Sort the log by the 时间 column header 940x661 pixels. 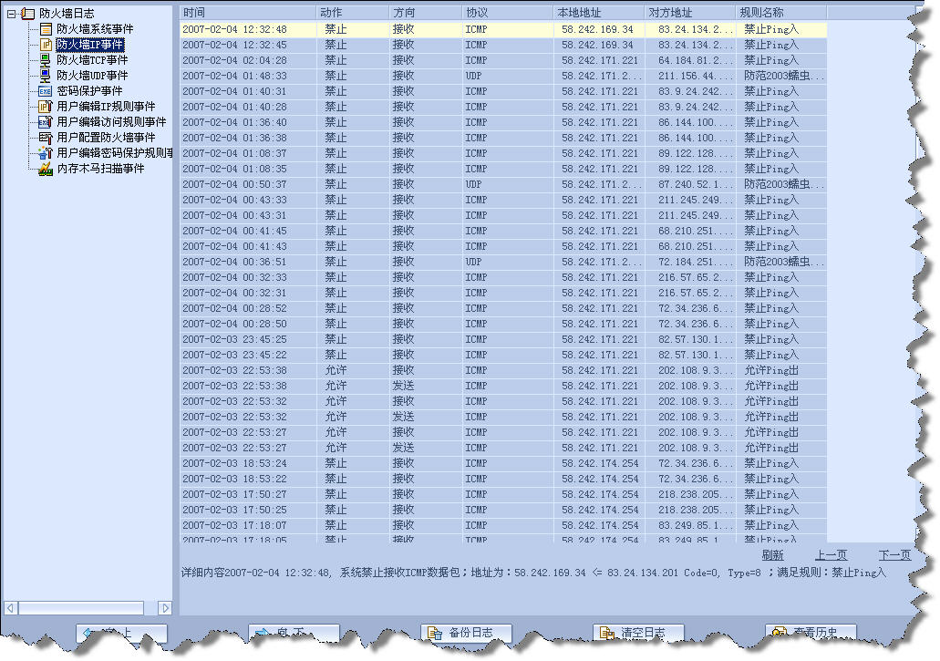pos(248,13)
